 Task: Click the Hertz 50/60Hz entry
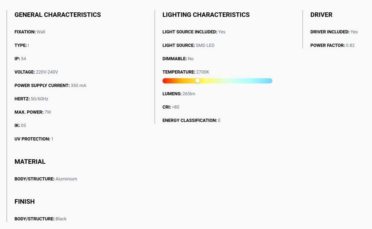pos(31,99)
